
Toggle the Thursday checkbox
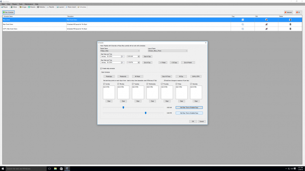[162, 84]
